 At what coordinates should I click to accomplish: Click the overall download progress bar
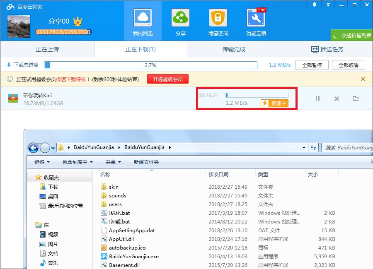(x=151, y=65)
